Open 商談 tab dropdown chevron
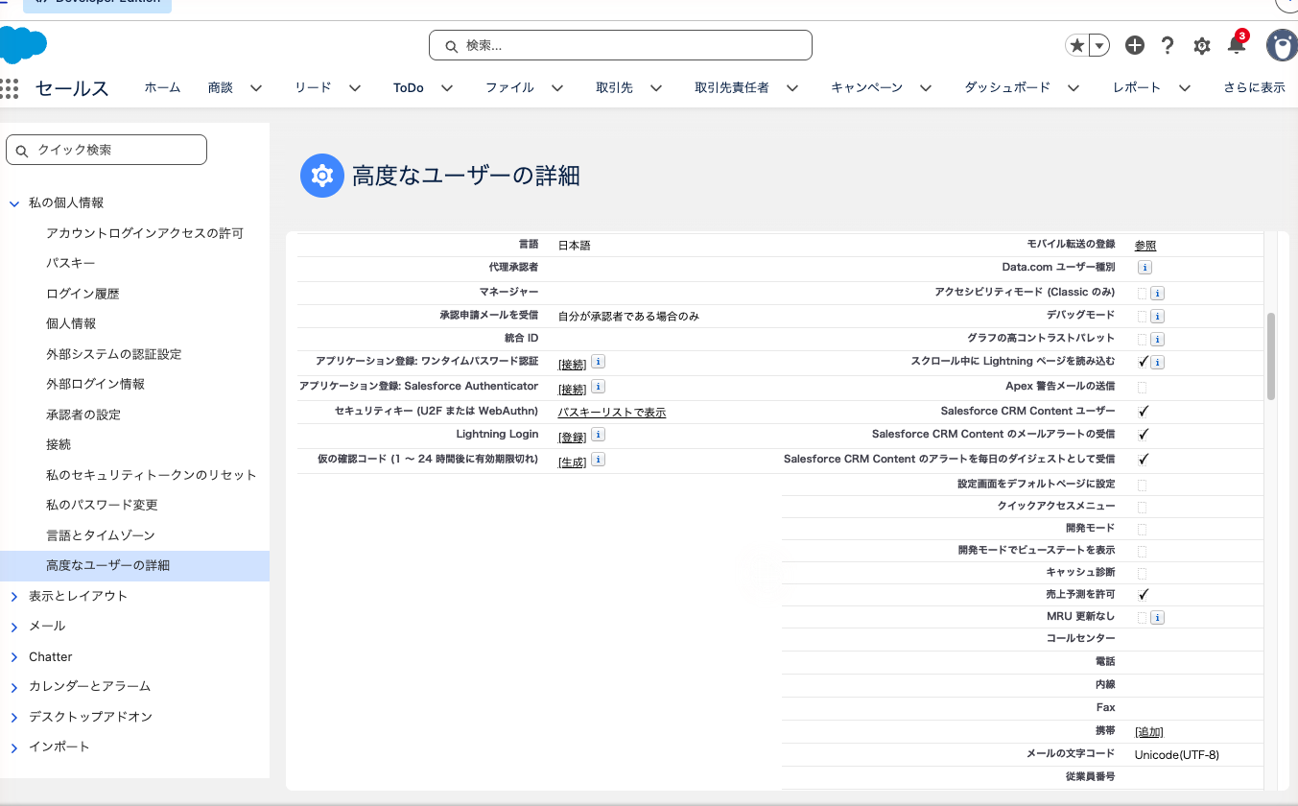This screenshot has width=1298, height=806. point(256,88)
